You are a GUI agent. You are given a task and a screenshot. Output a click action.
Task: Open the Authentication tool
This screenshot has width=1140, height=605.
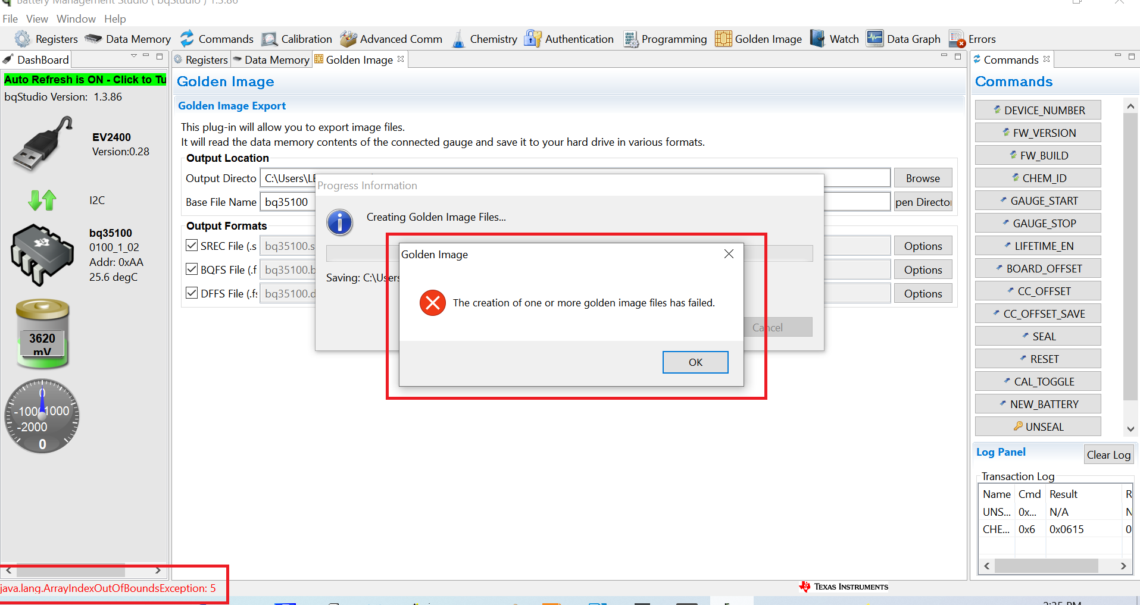569,39
